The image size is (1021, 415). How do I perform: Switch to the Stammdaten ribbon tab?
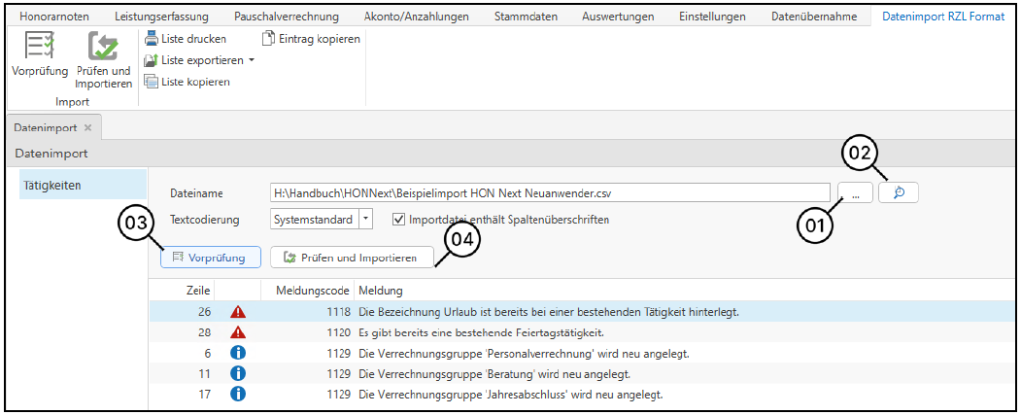[525, 17]
